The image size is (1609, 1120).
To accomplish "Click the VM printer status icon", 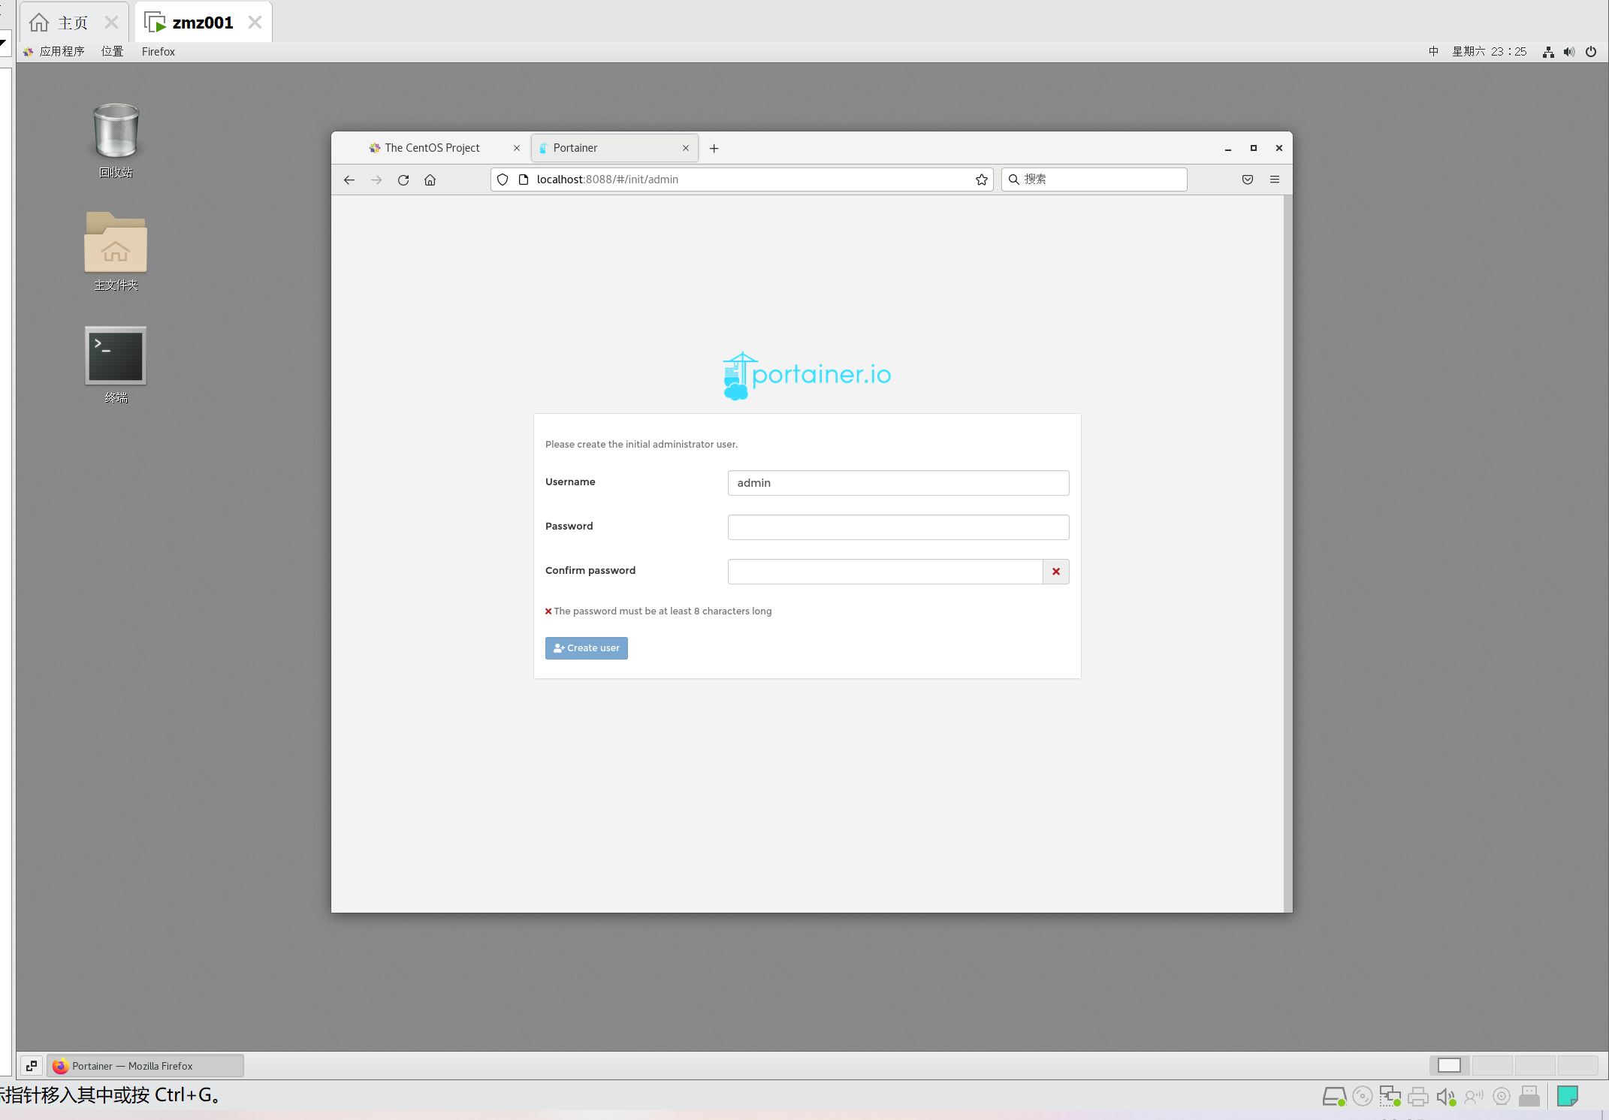I will 1418,1097.
